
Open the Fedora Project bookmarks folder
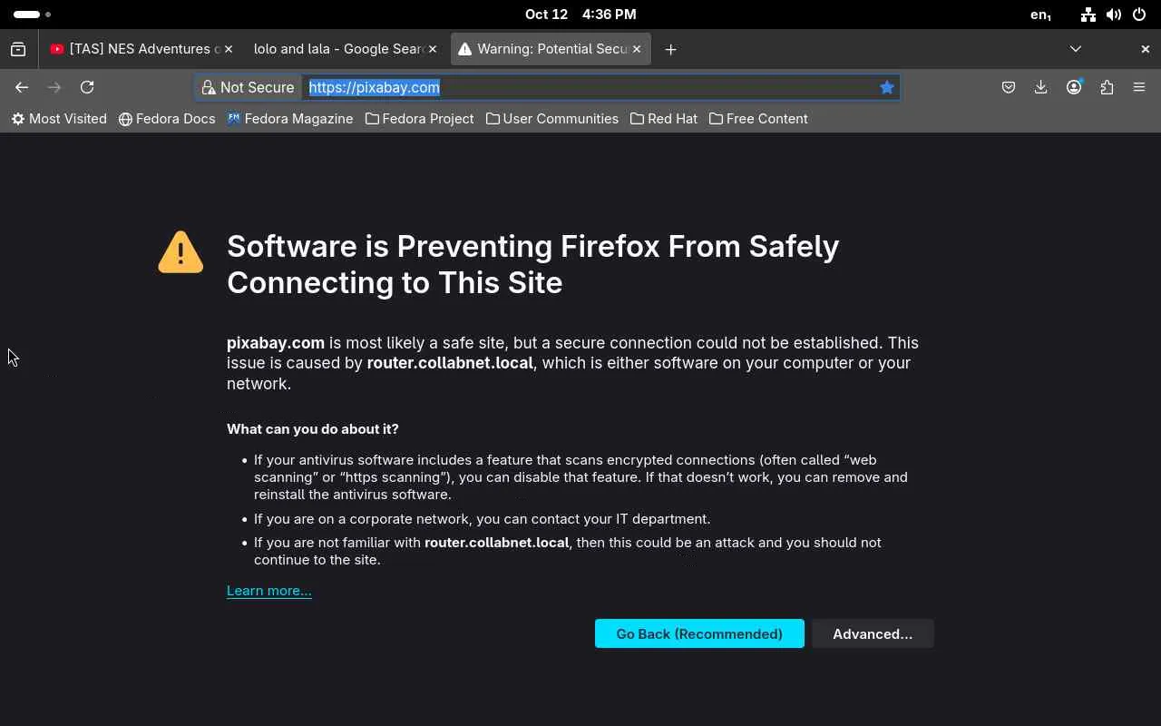click(x=419, y=119)
